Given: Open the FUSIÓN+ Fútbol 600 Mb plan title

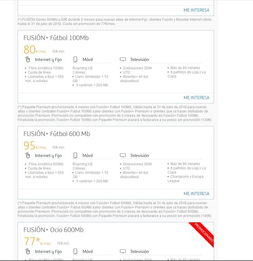Looking at the screenshot, I should click(x=57, y=134).
